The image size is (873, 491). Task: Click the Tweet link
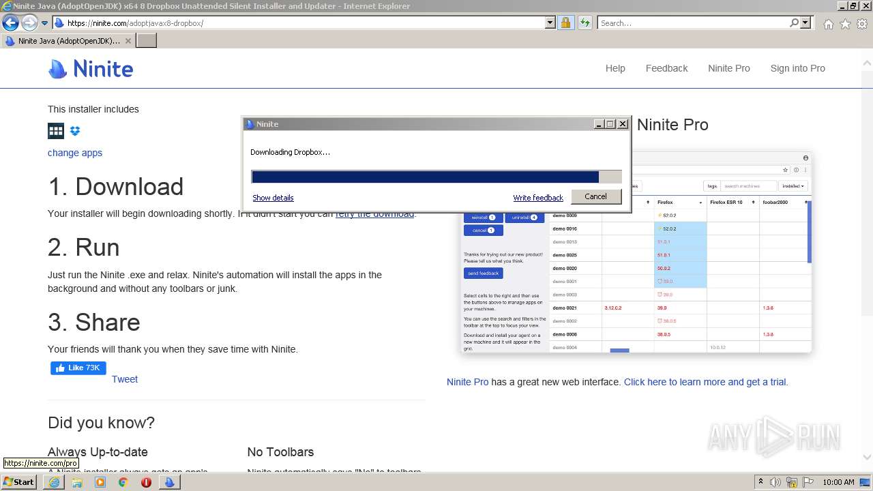tap(125, 379)
